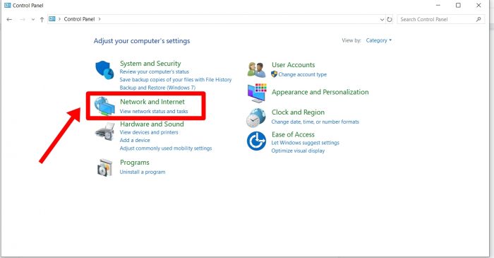Open Review your computer's status
Image resolution: width=494 pixels, height=258 pixels.
click(x=155, y=71)
